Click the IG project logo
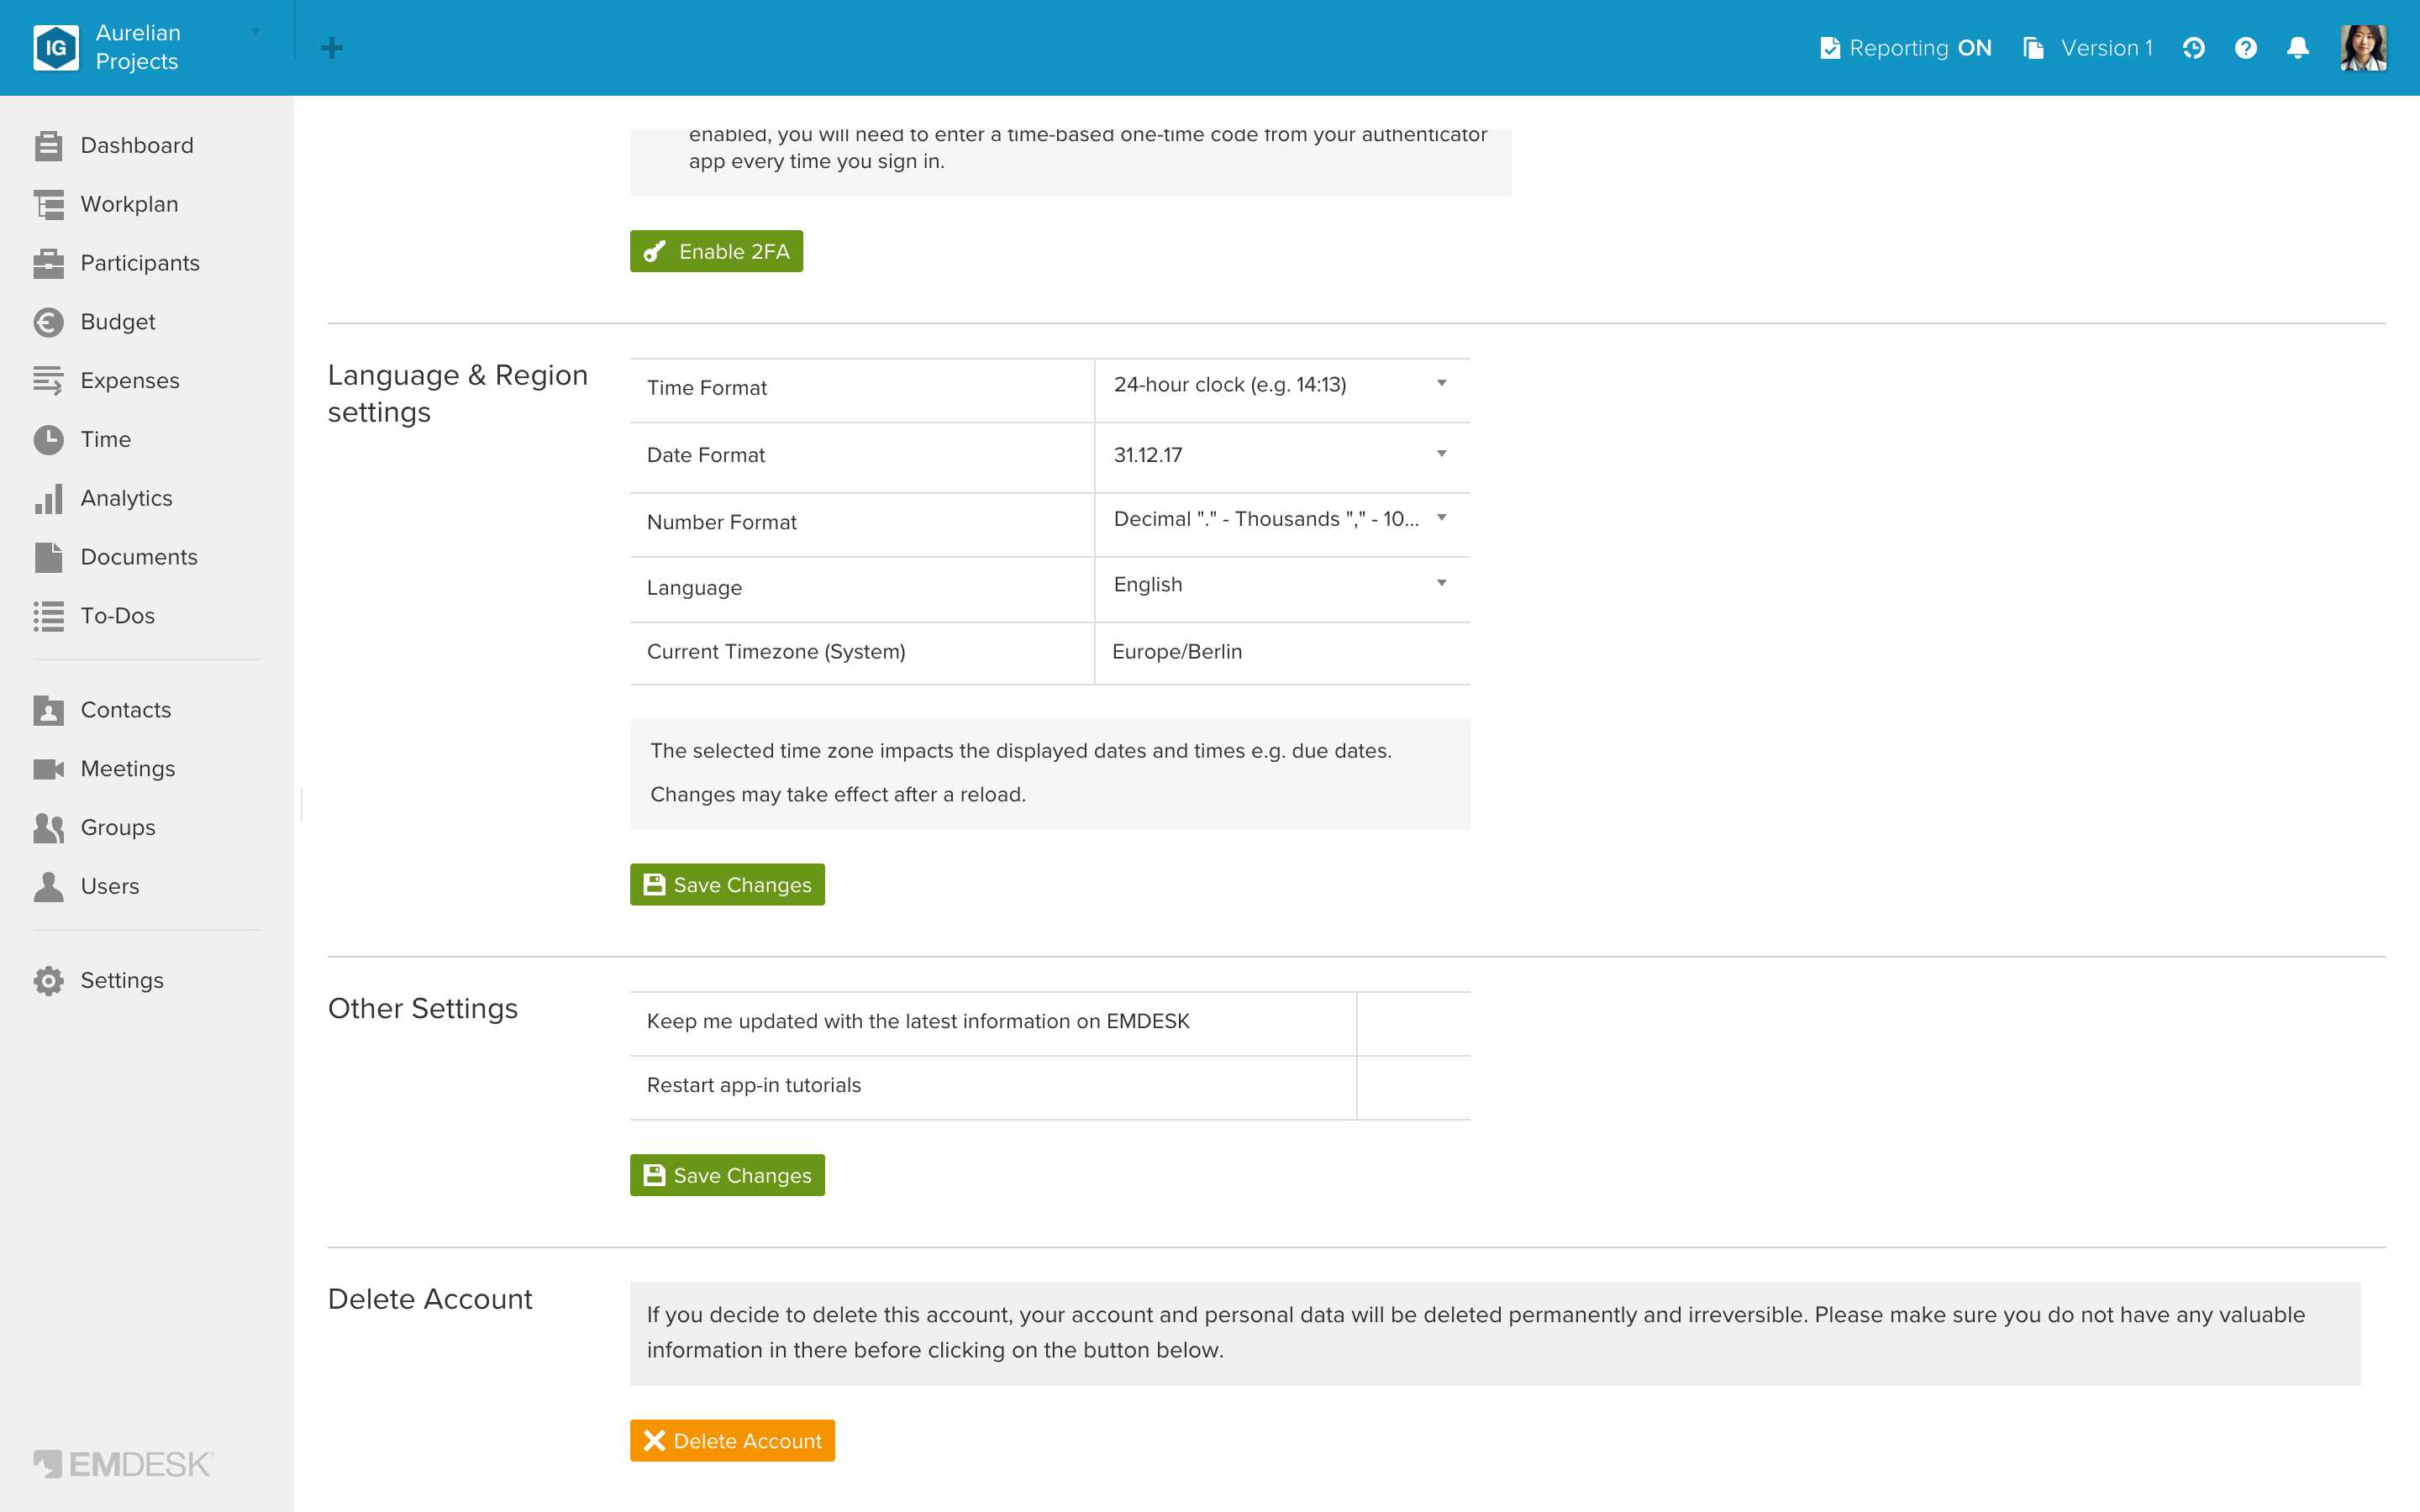This screenshot has width=2420, height=1512. tap(56, 47)
